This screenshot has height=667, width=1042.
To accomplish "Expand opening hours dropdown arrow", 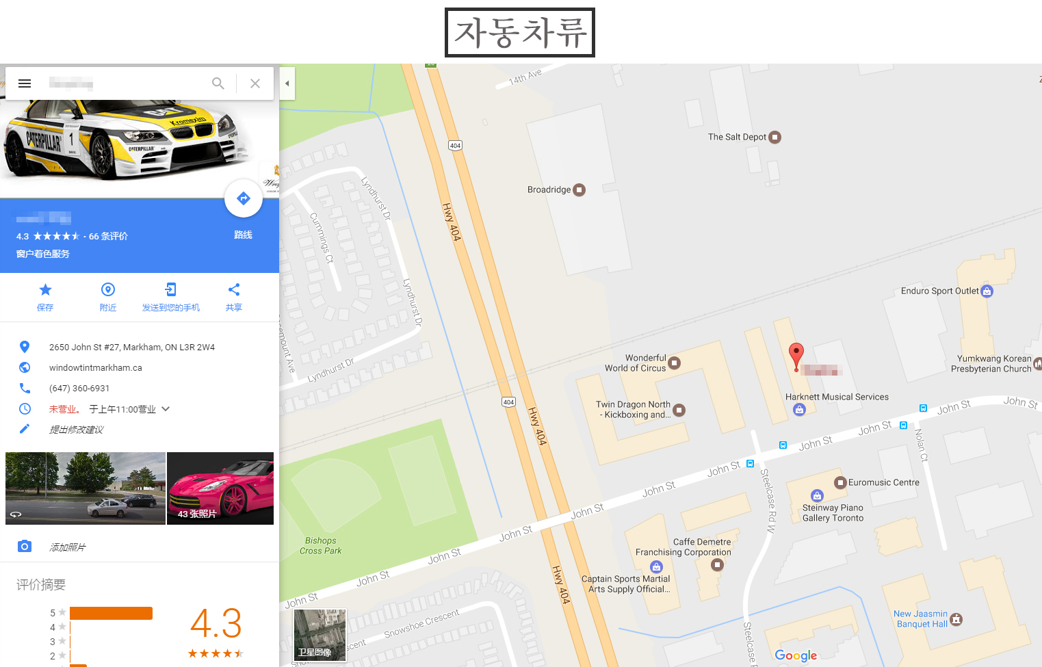I will (x=166, y=409).
